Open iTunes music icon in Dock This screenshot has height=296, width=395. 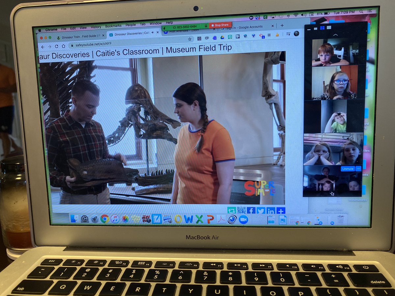(115, 219)
